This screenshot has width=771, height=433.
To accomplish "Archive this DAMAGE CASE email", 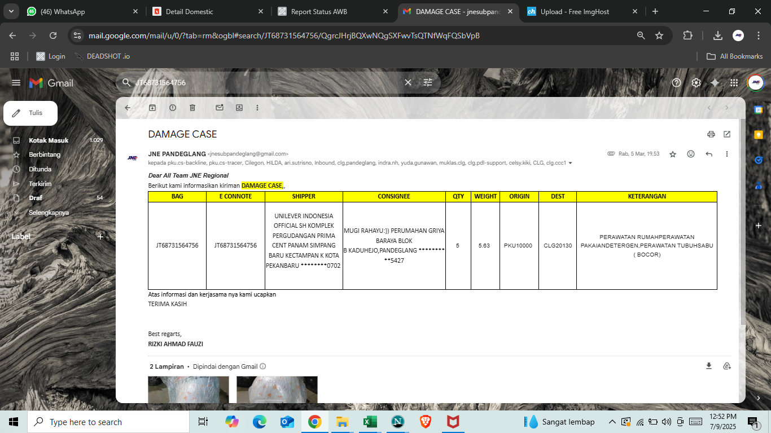I will click(x=152, y=108).
